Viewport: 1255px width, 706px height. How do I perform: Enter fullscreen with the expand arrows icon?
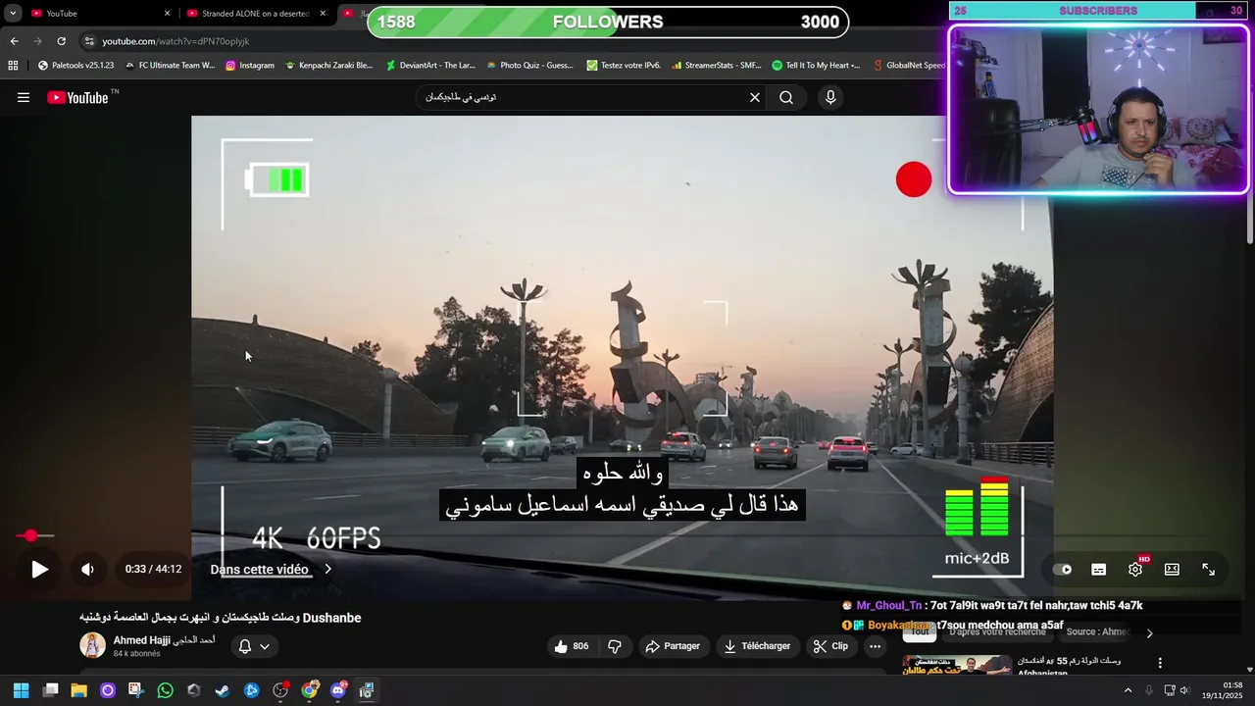pyautogui.click(x=1208, y=569)
